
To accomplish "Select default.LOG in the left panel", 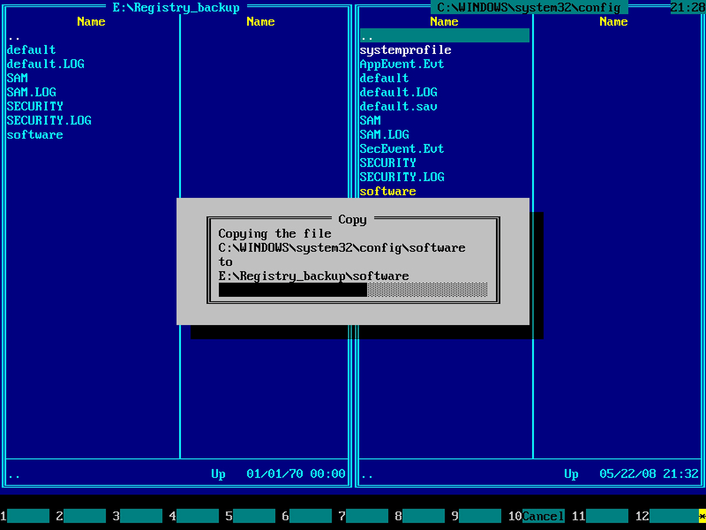I will [45, 64].
